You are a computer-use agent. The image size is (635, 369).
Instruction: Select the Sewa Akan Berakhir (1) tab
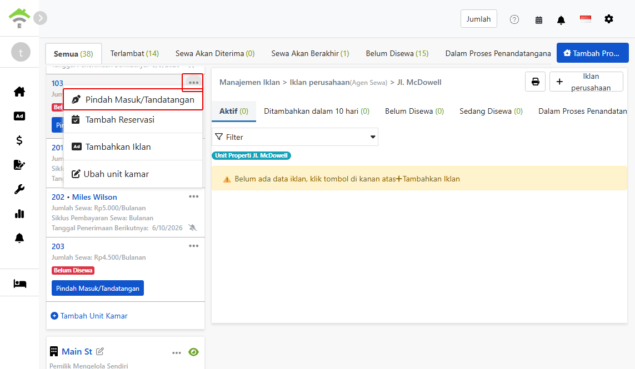click(x=310, y=53)
